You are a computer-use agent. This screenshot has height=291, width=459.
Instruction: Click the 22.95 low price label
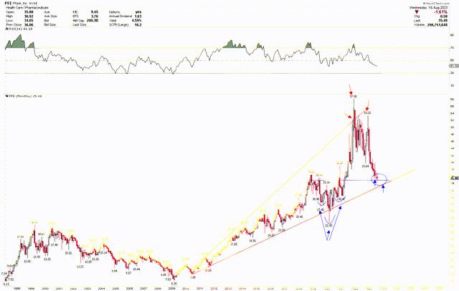pos(329,225)
